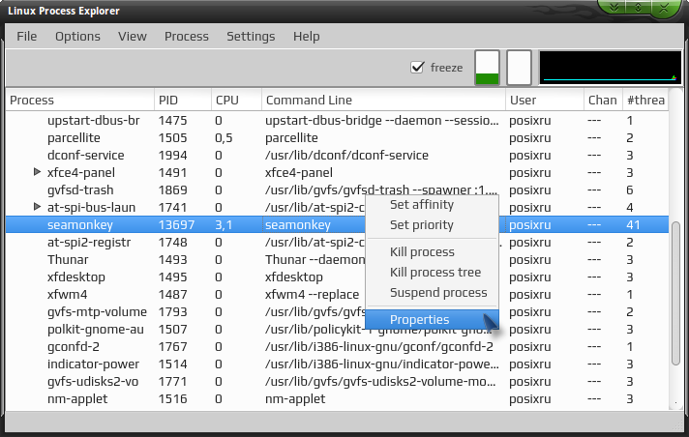Sort by the Command Line column header
Screen dimensions: 689x437
(383, 101)
